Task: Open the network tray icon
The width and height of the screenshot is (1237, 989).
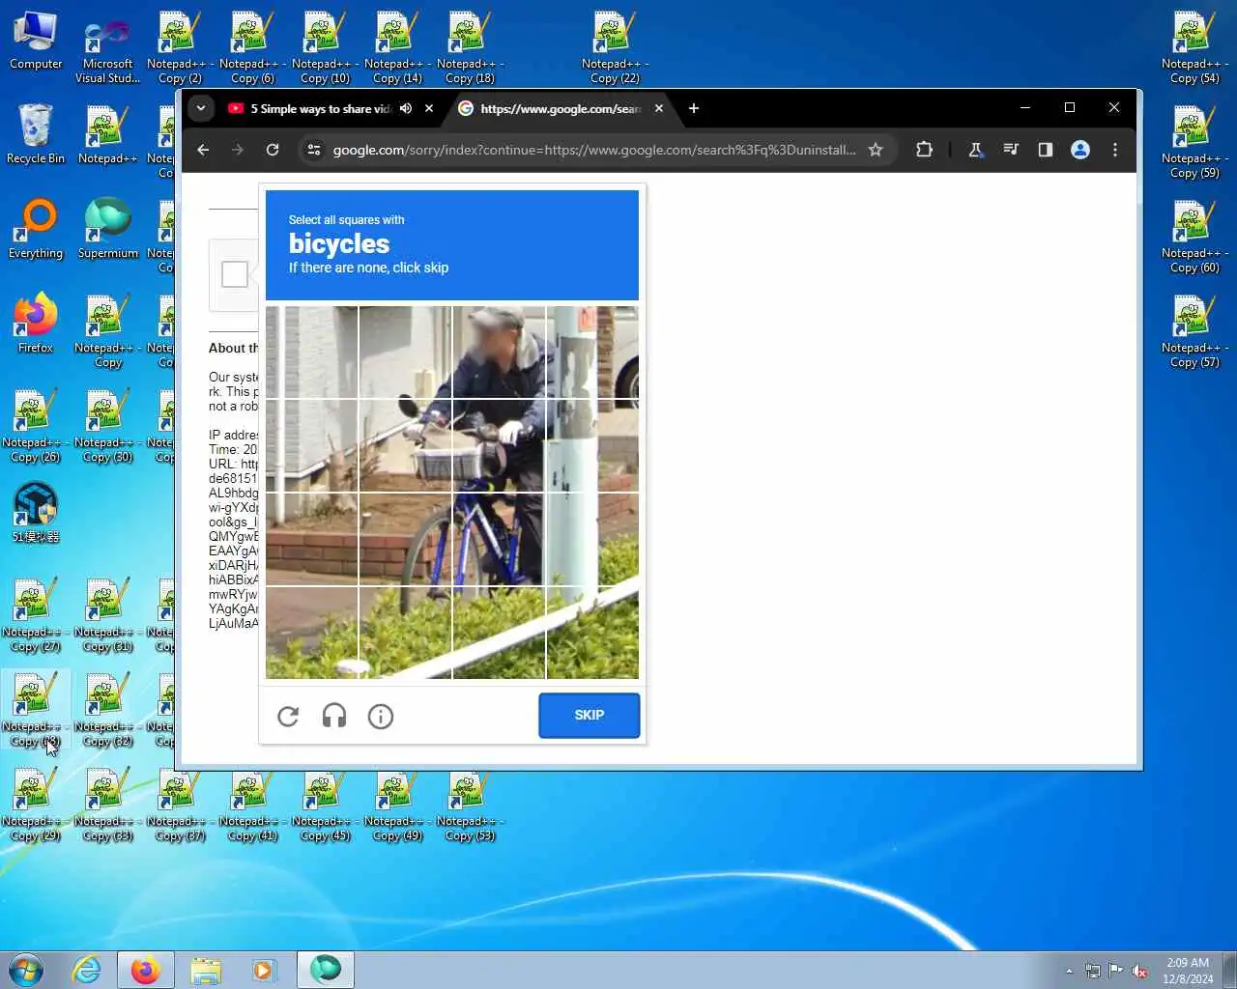Action: pyautogui.click(x=1093, y=971)
